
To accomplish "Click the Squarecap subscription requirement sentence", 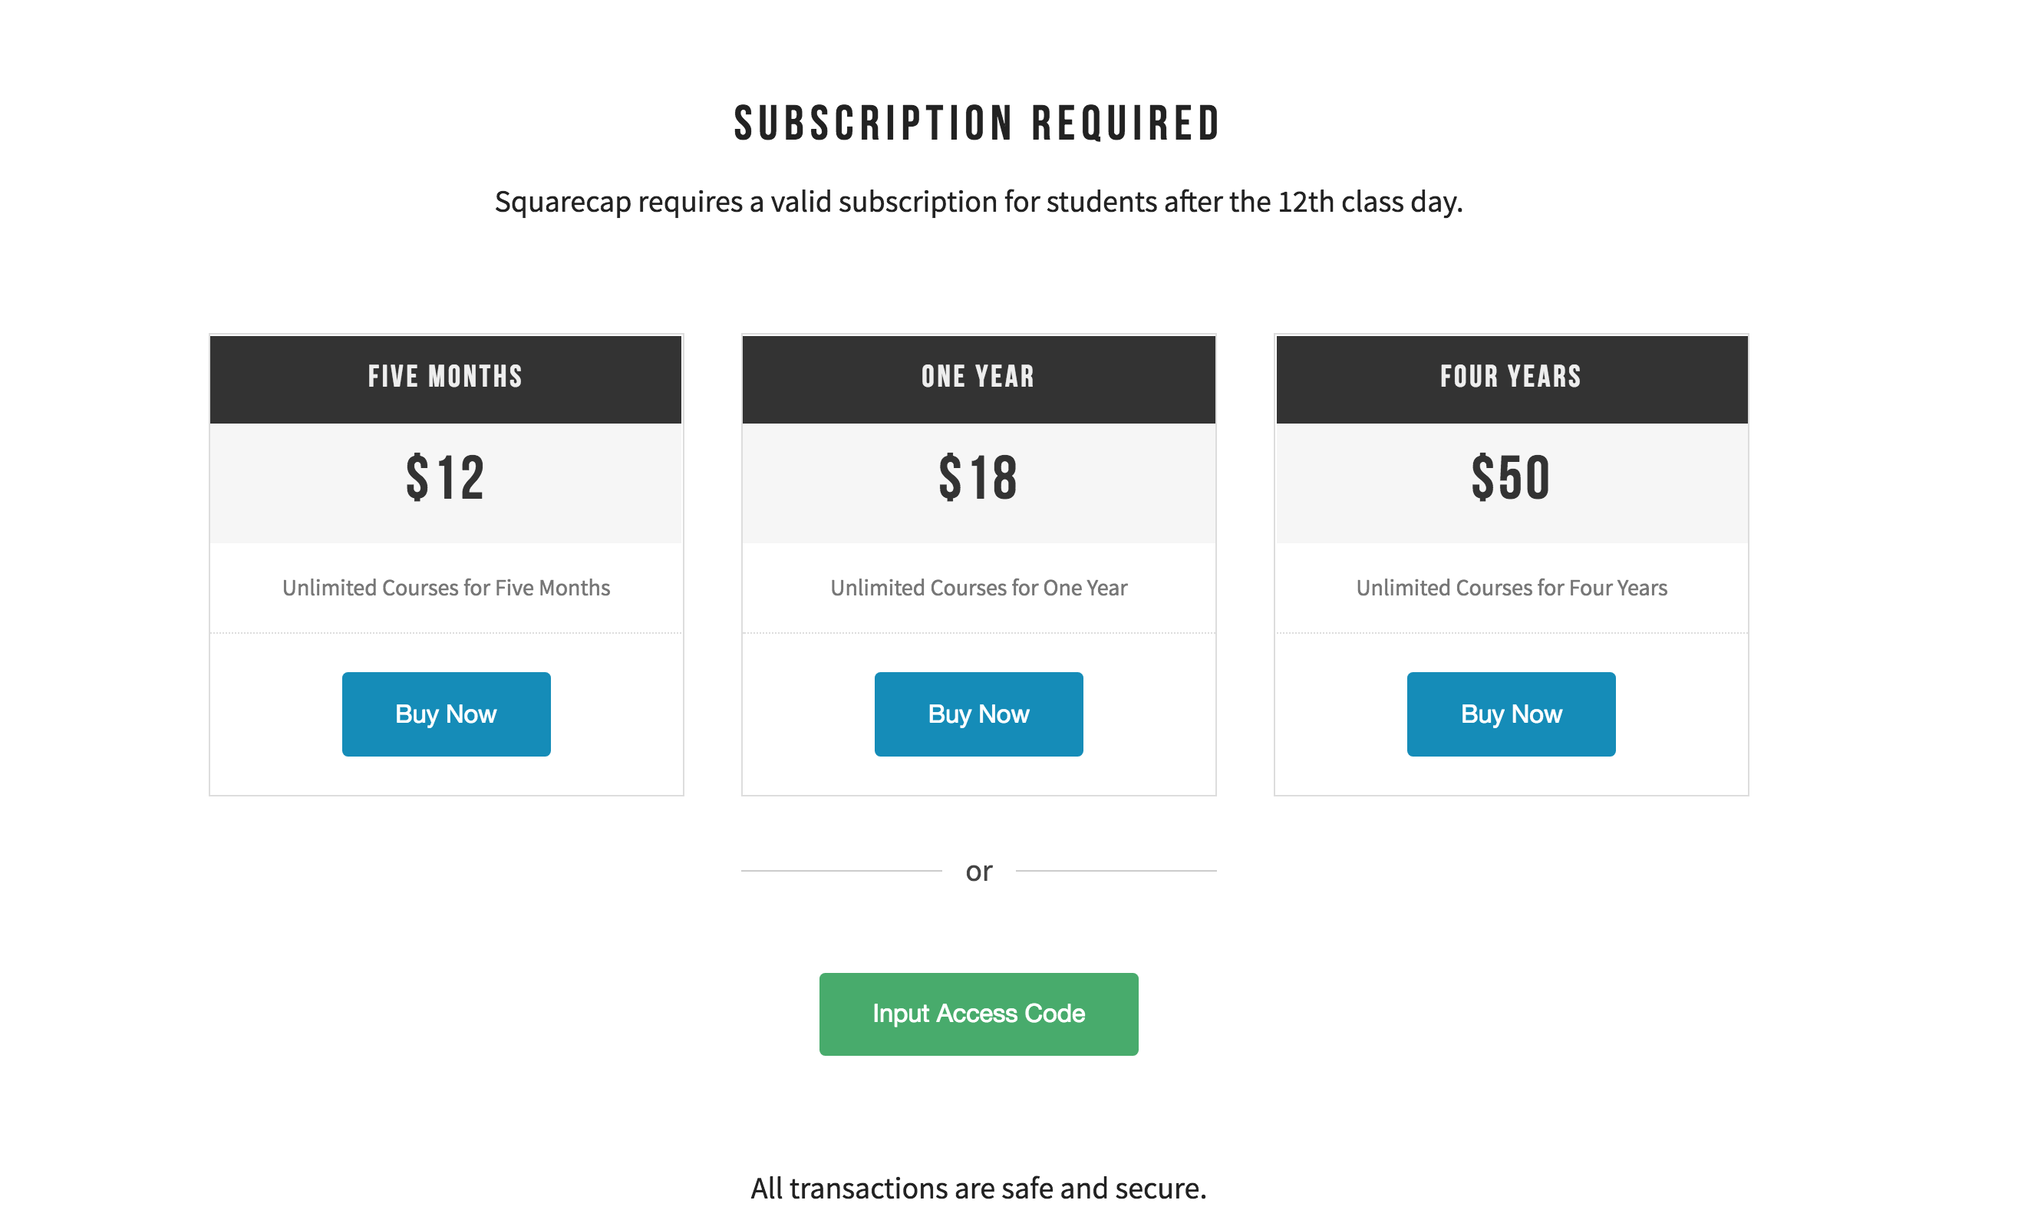I will (978, 202).
